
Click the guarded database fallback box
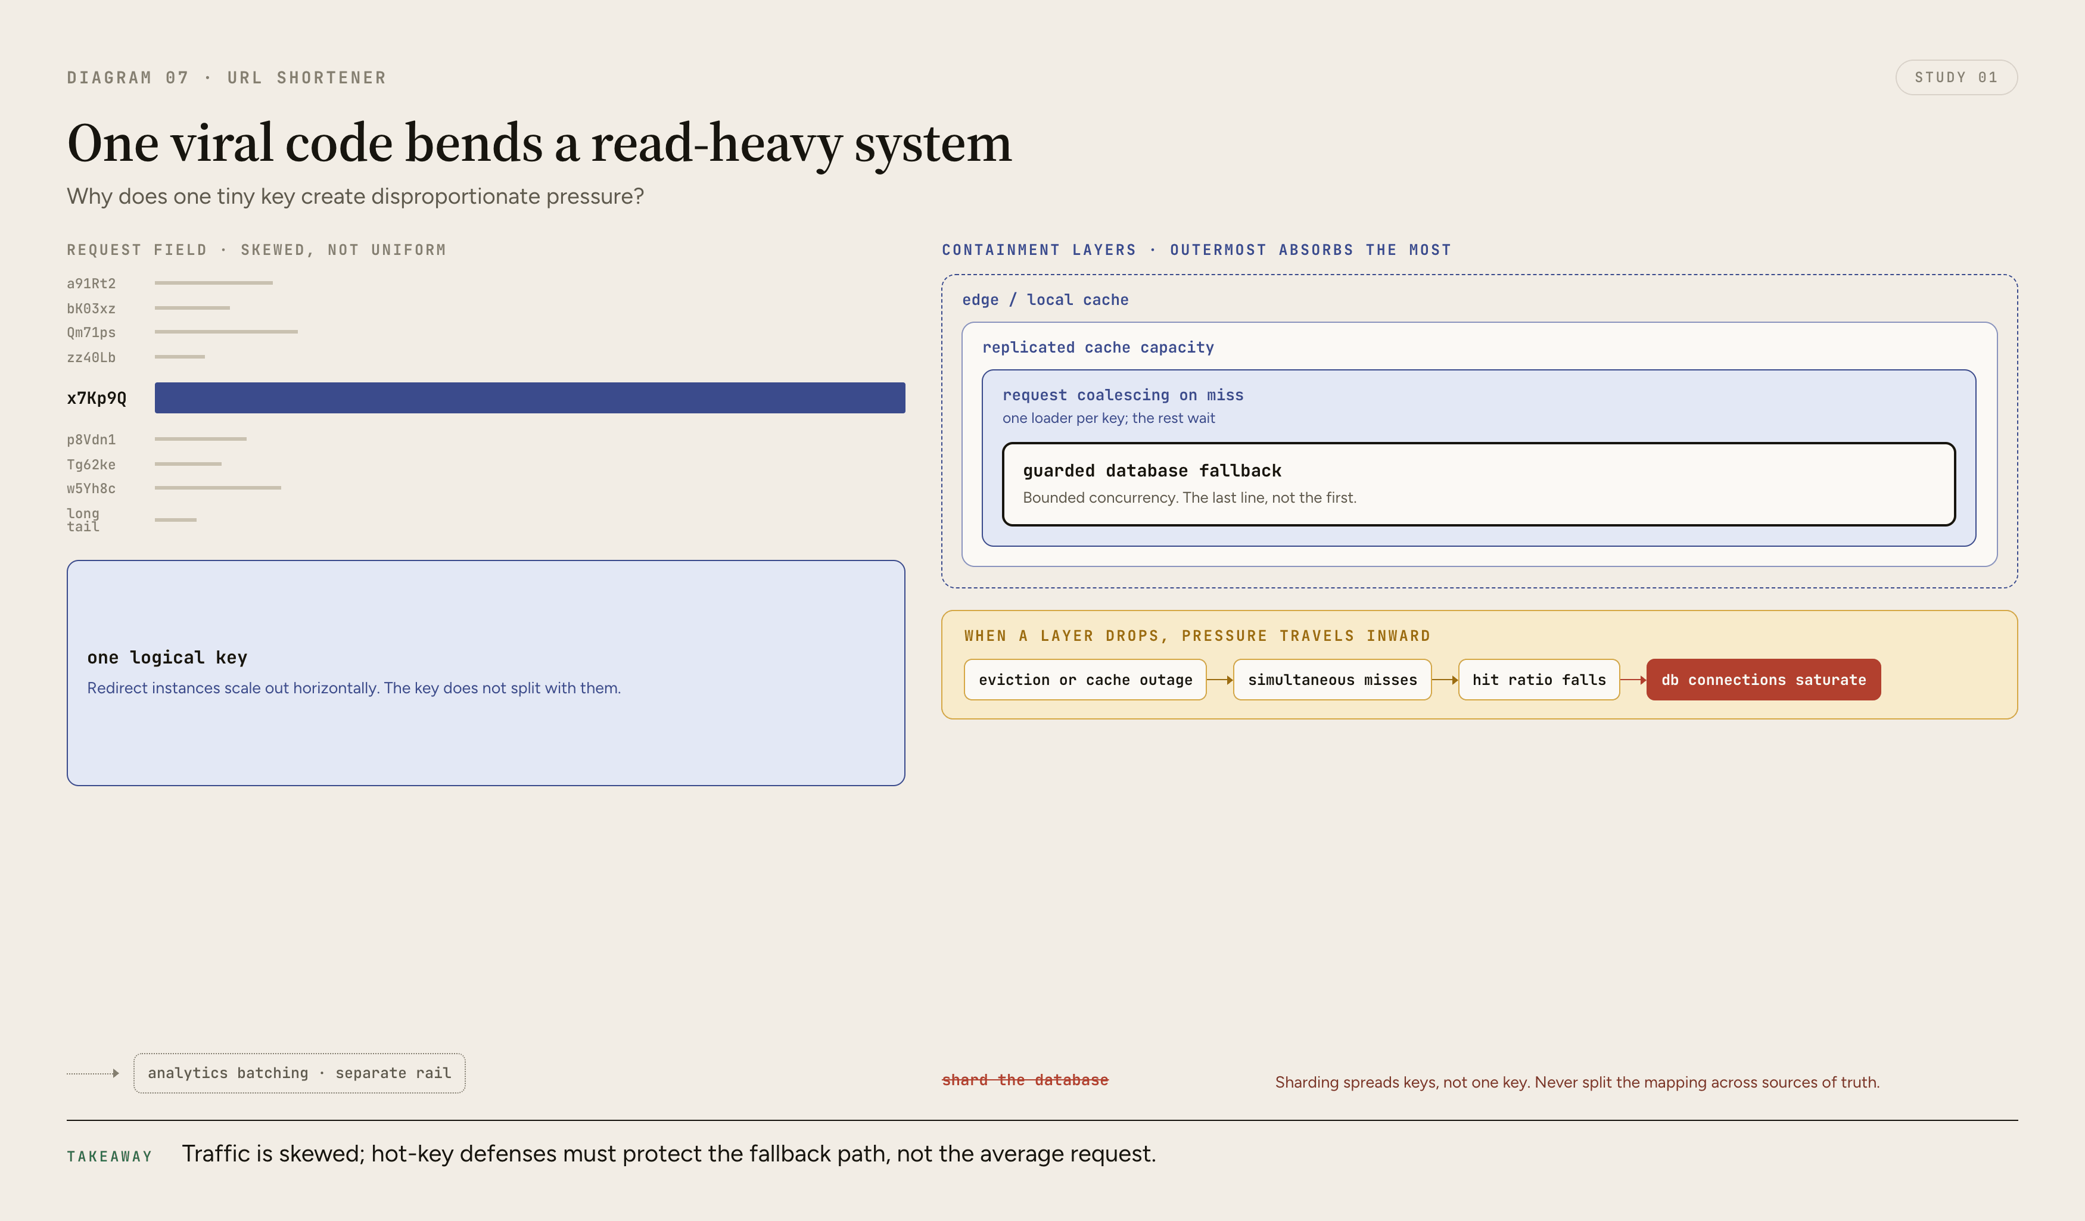1479,484
